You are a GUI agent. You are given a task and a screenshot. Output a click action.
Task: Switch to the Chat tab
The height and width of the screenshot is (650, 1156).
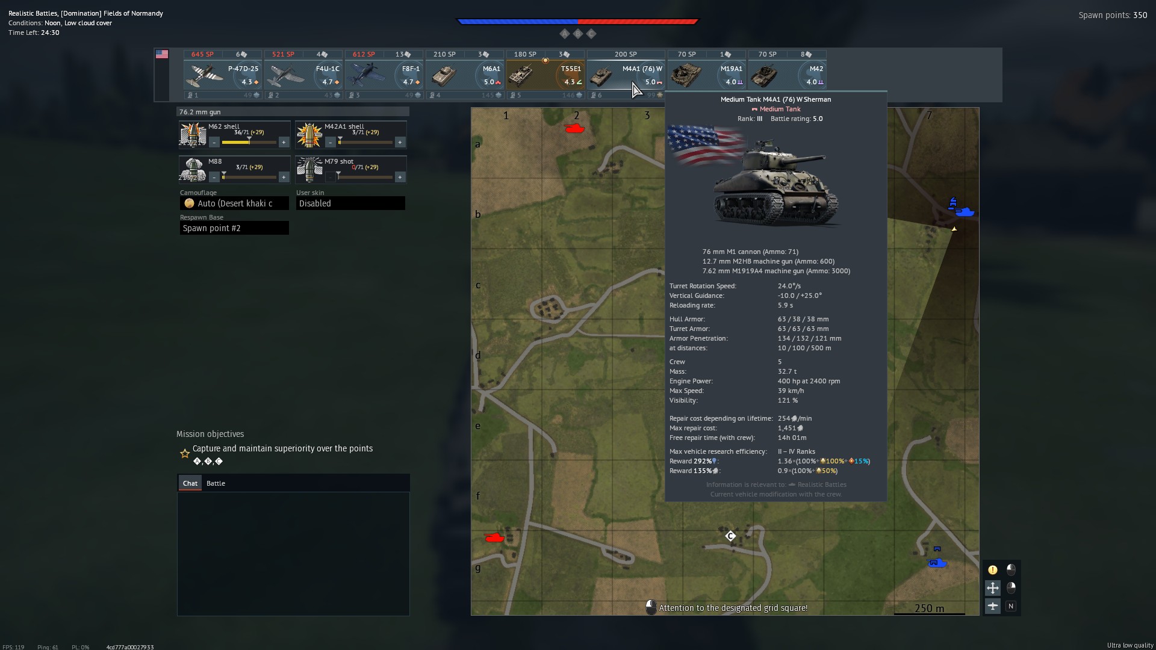190,483
